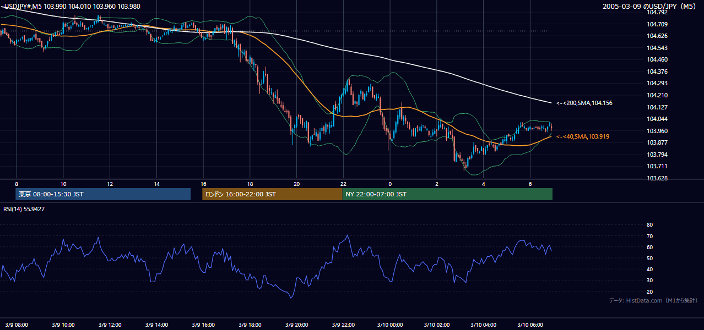Image resolution: width=704 pixels, height=330 pixels.
Task: Click the 104.127 price axis label
Action: click(657, 107)
